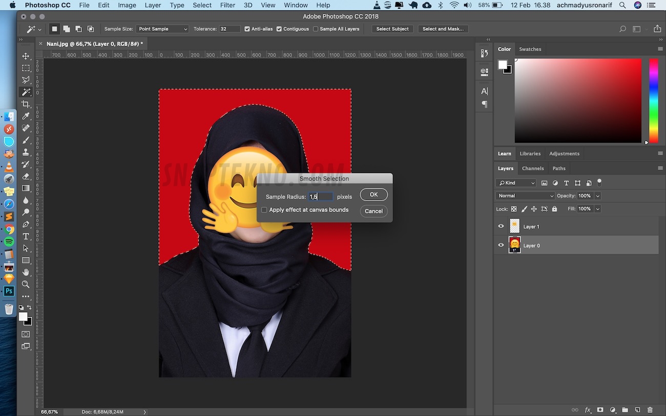Select the Clone Stamp tool
This screenshot has height=416, width=666.
coord(26,152)
